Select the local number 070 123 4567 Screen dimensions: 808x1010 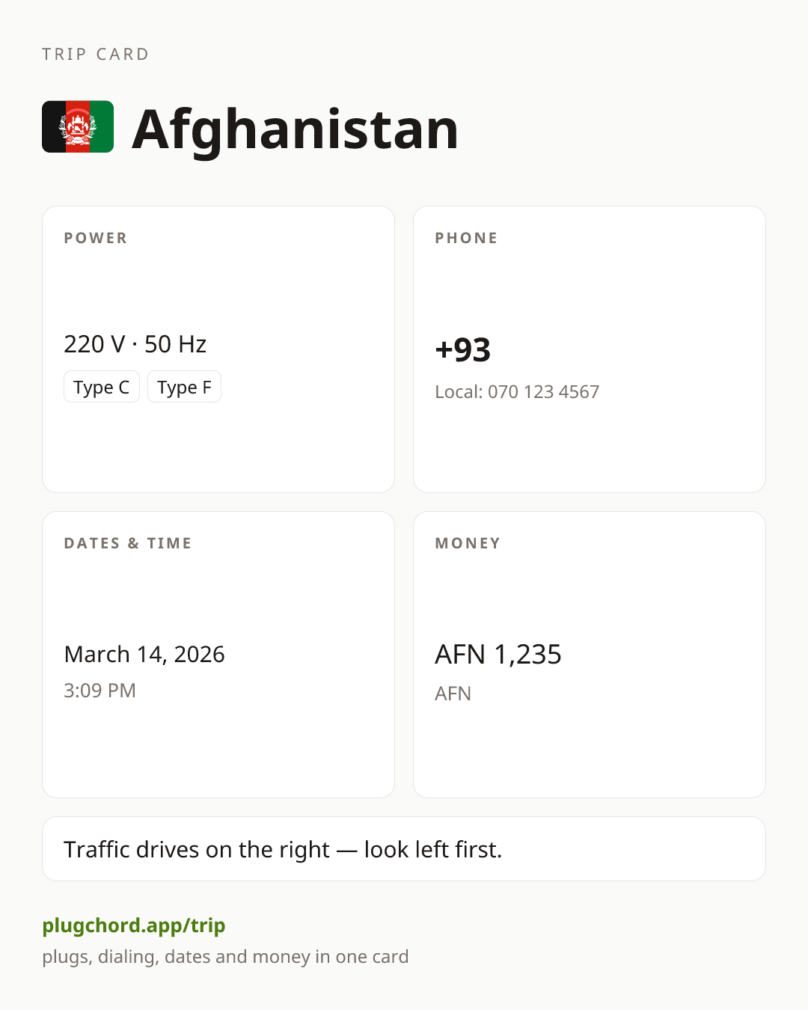click(544, 392)
